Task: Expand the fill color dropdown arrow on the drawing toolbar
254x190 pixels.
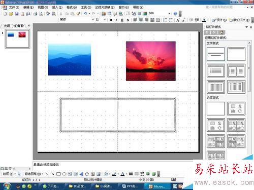Action: point(110,174)
